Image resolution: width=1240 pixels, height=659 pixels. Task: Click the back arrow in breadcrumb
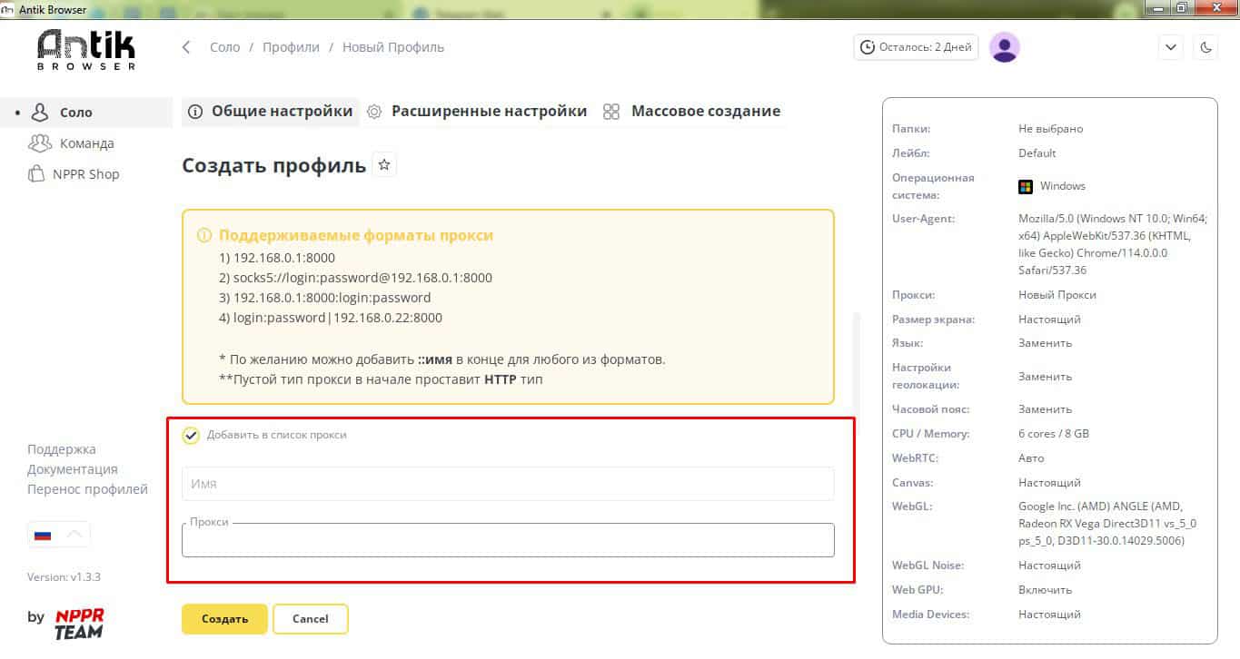(x=186, y=47)
